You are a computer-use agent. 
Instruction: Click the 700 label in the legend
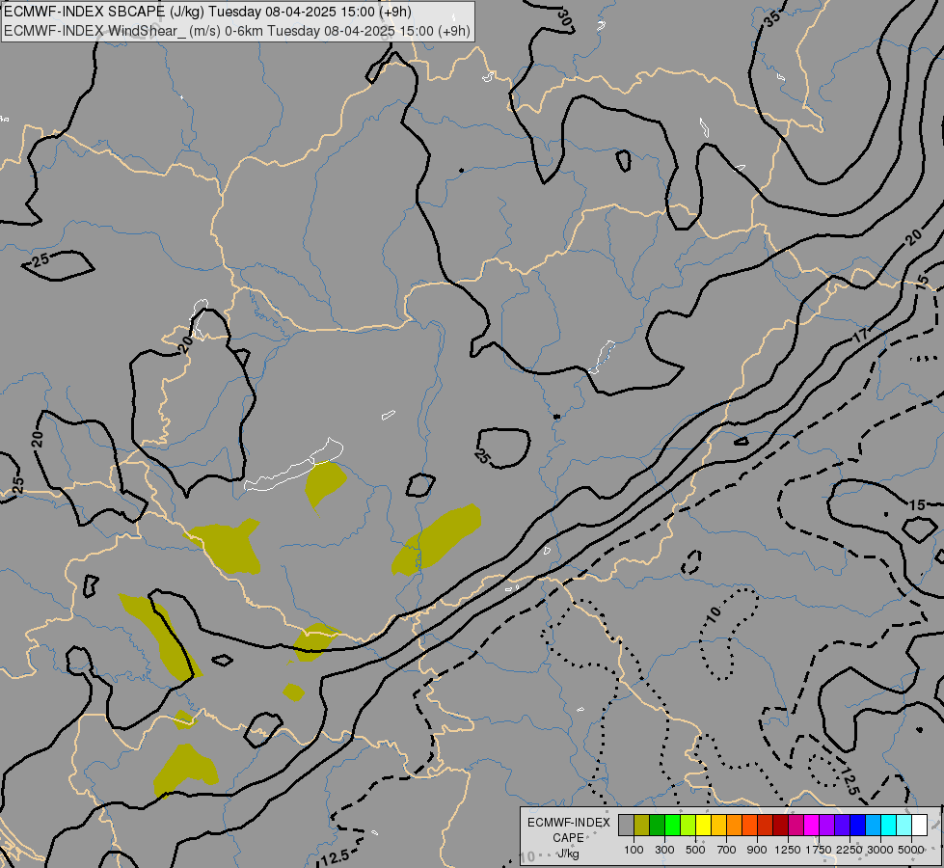727,850
